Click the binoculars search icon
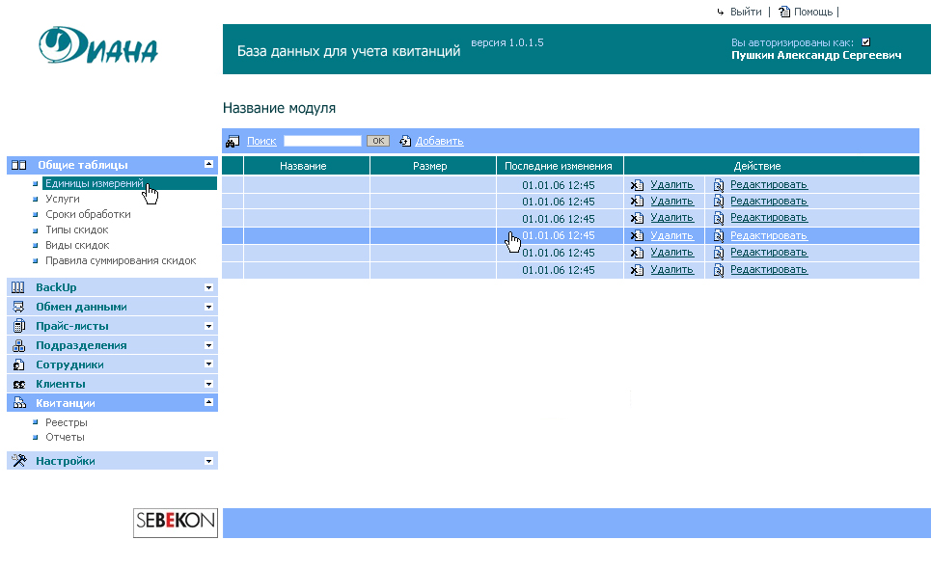 click(x=233, y=142)
